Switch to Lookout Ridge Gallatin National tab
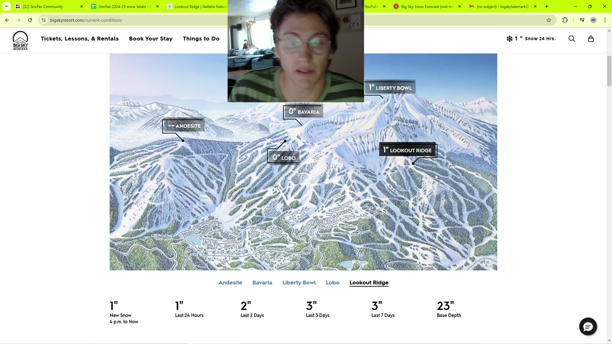The height and width of the screenshot is (344, 612). [196, 7]
